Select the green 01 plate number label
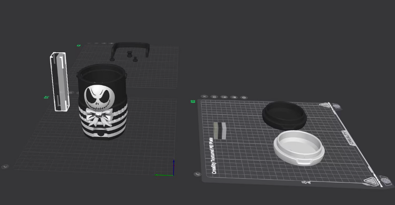The width and height of the screenshot is (395, 205). 46,97
